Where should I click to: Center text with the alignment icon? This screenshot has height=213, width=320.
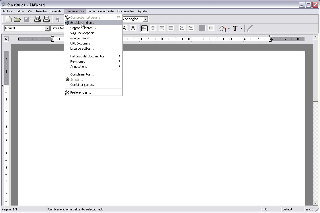(x=153, y=28)
